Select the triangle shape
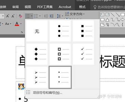 pyautogui.click(x=107, y=19)
